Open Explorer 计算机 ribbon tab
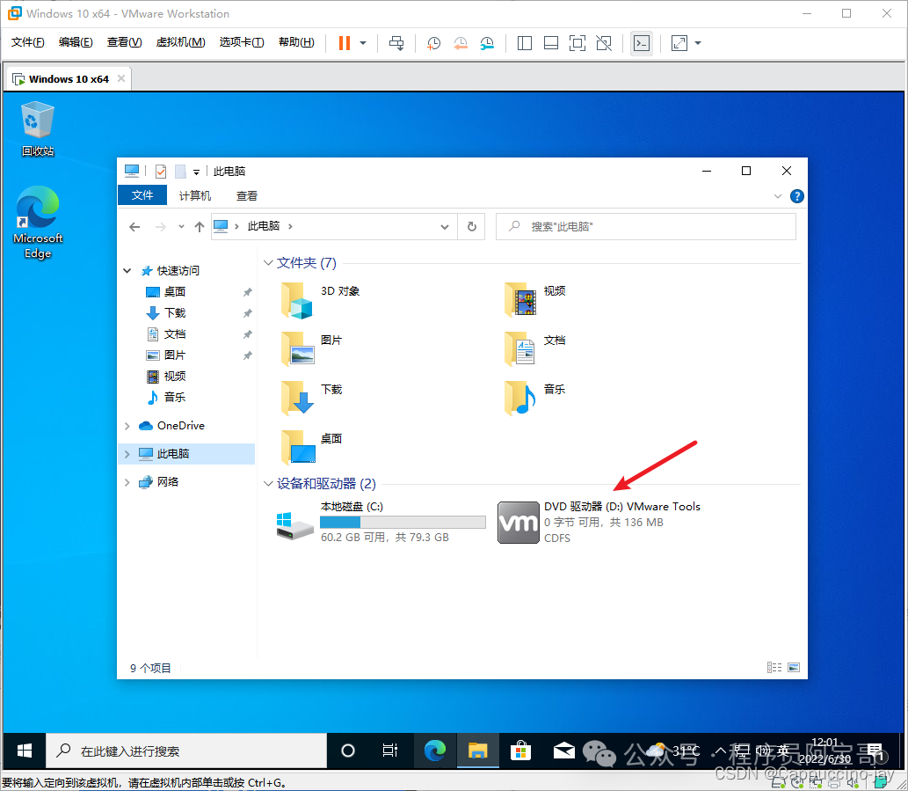This screenshot has height=791, width=908. click(x=195, y=196)
